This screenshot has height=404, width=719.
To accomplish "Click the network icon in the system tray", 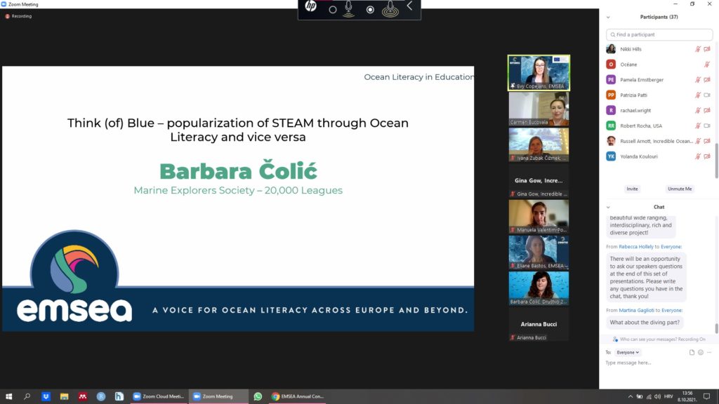I will point(649,397).
